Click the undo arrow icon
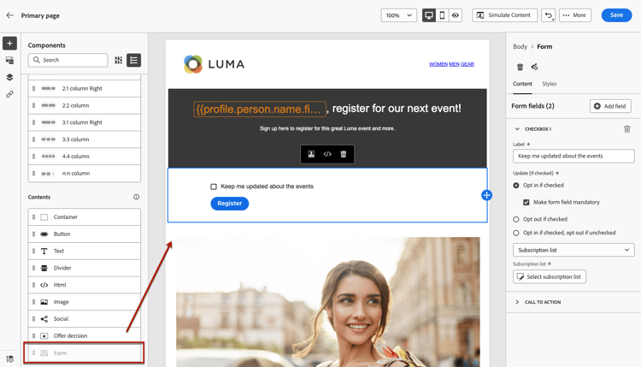Viewport: 641px width, 367px height. click(548, 15)
